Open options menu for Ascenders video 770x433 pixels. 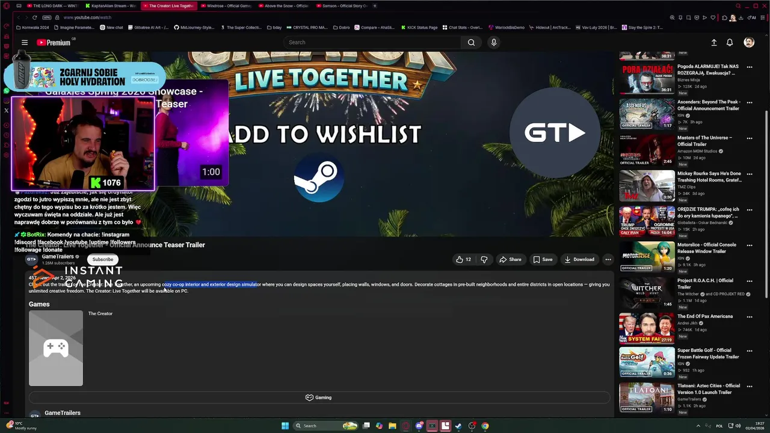click(x=750, y=103)
